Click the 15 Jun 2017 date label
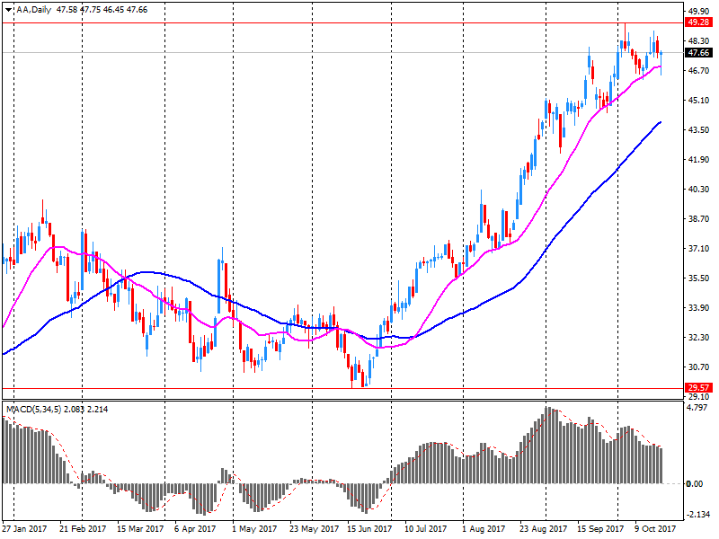 369,529
